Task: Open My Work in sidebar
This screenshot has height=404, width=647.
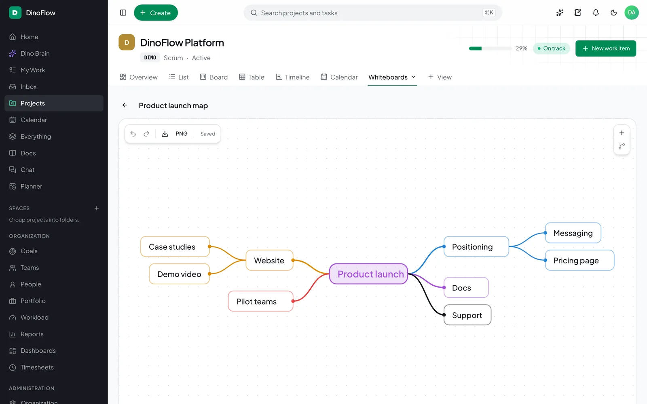Action: [x=54, y=70]
